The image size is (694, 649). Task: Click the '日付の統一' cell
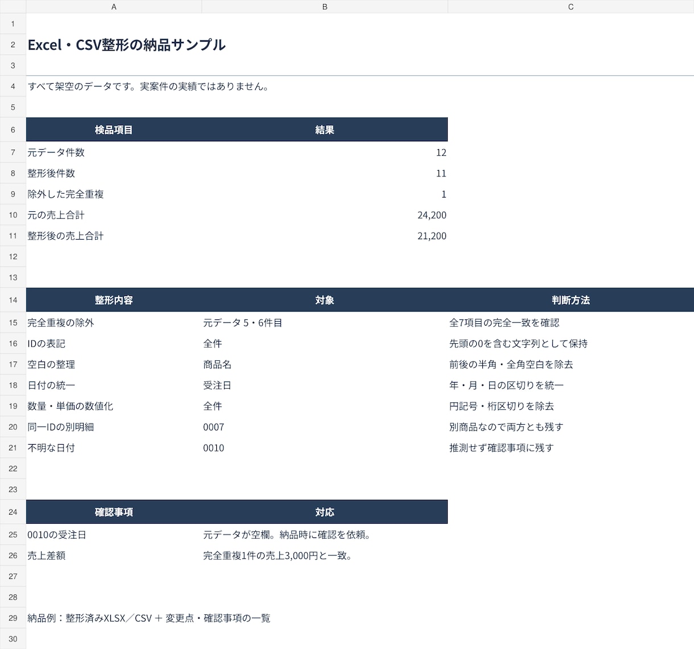pos(114,385)
